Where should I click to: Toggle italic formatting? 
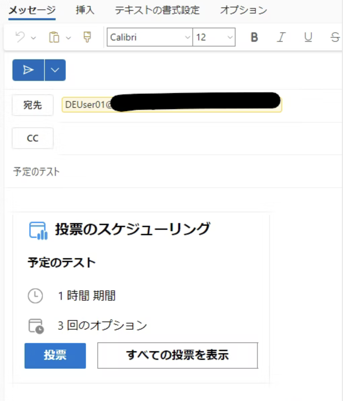point(281,37)
